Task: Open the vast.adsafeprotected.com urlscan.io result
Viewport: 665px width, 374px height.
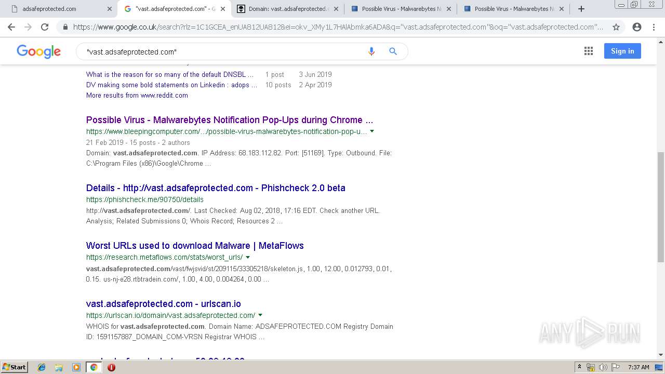Action: [x=164, y=304]
